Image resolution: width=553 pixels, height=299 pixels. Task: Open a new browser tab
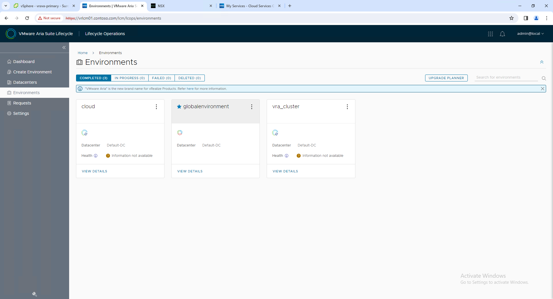[290, 6]
